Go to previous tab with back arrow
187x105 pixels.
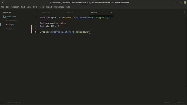click(34, 13)
